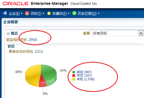This screenshot has width=144, height=98.
Task: Click the 关闭 (167) legend link
Action: (x=84, y=76)
